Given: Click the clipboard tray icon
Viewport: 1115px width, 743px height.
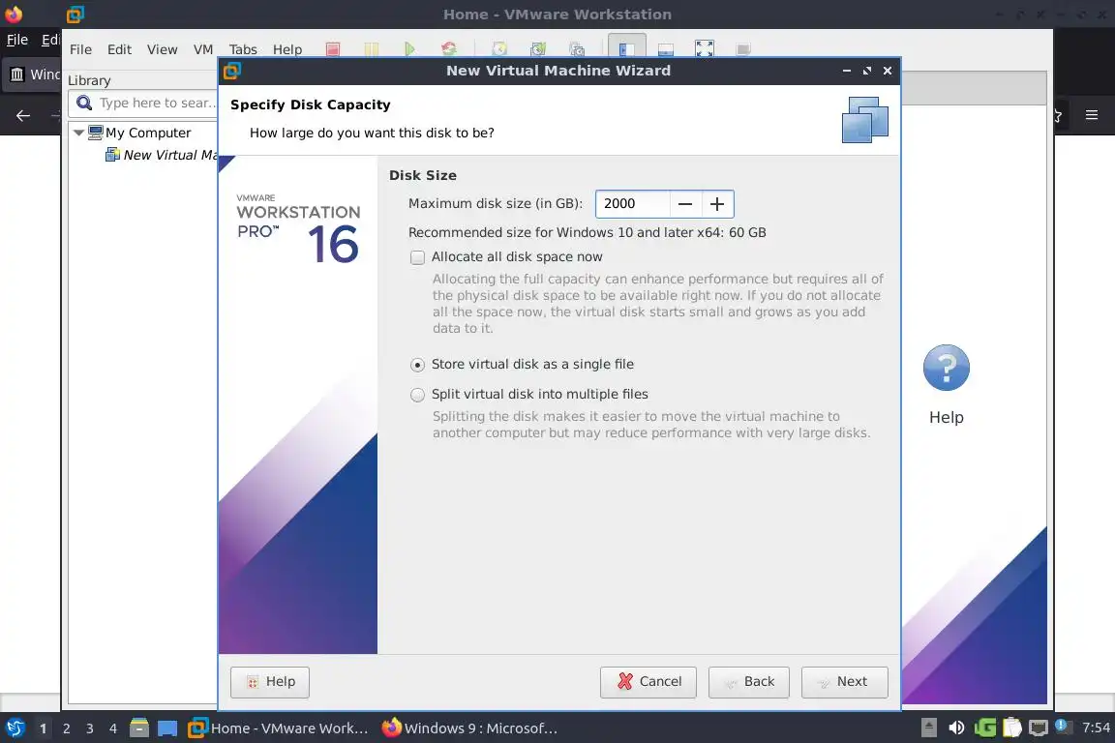Looking at the screenshot, I should coord(1011,728).
